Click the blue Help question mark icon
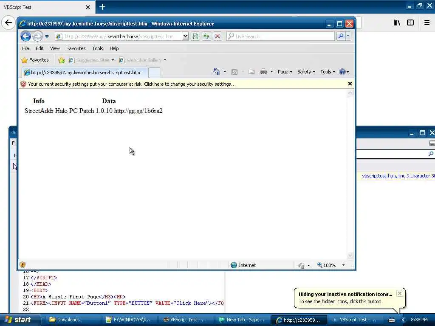This screenshot has height=326, width=435. [x=342, y=72]
